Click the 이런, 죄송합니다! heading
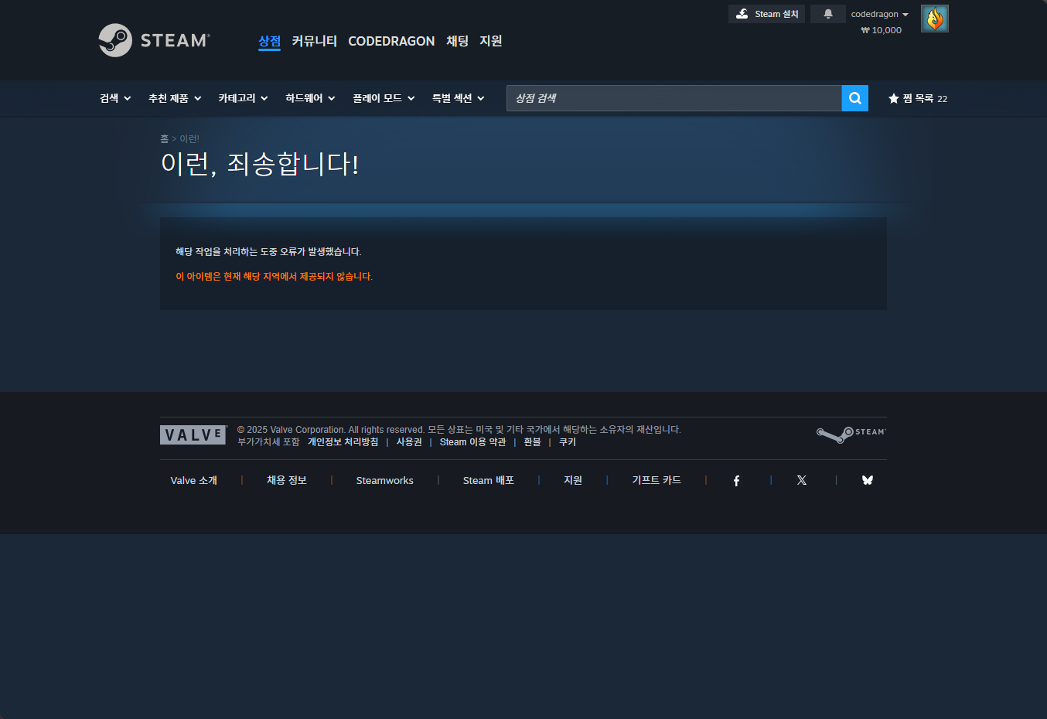 coord(260,164)
